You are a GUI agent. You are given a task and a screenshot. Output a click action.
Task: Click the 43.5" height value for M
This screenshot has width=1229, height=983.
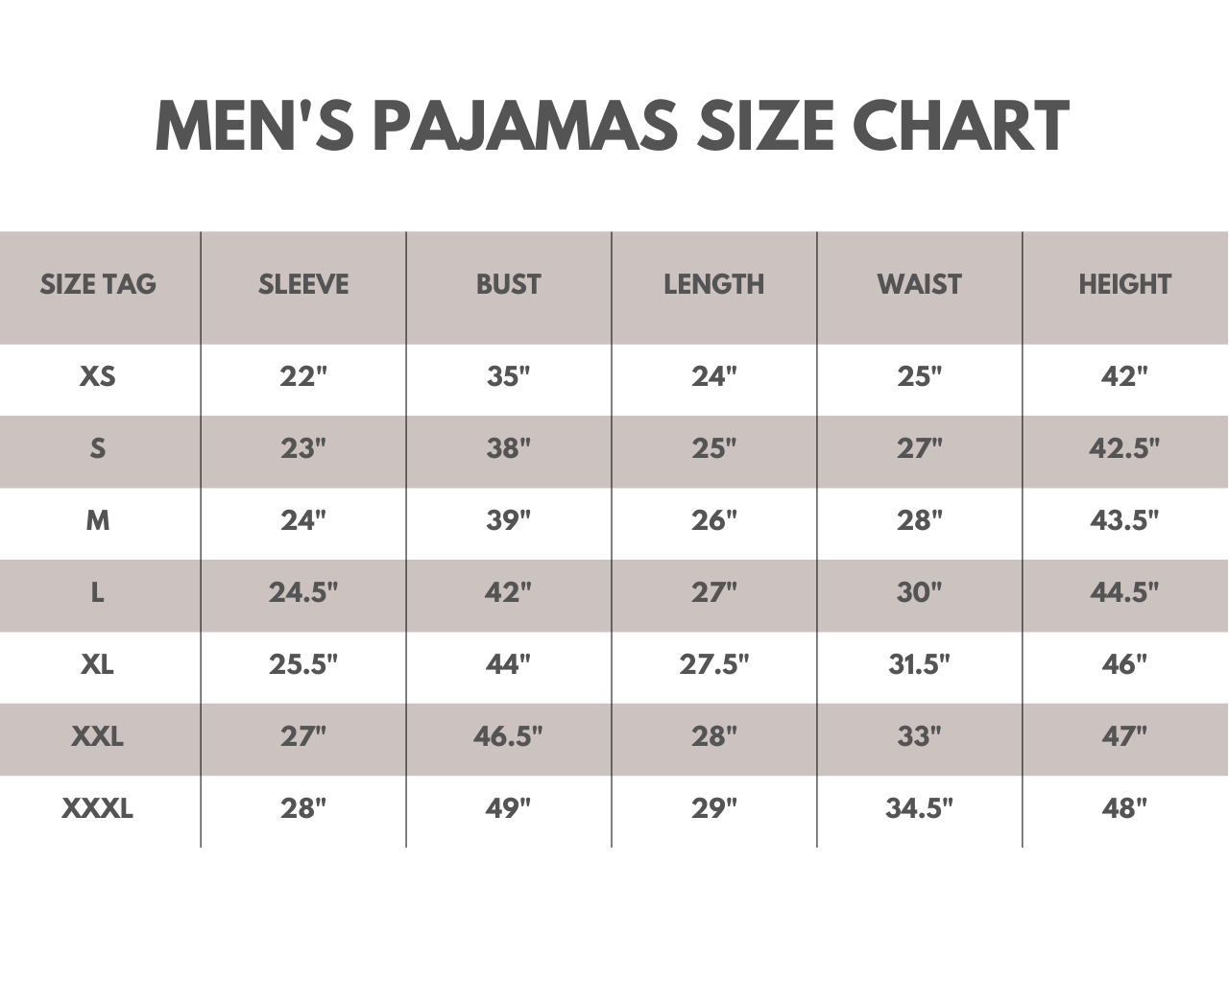point(1124,520)
